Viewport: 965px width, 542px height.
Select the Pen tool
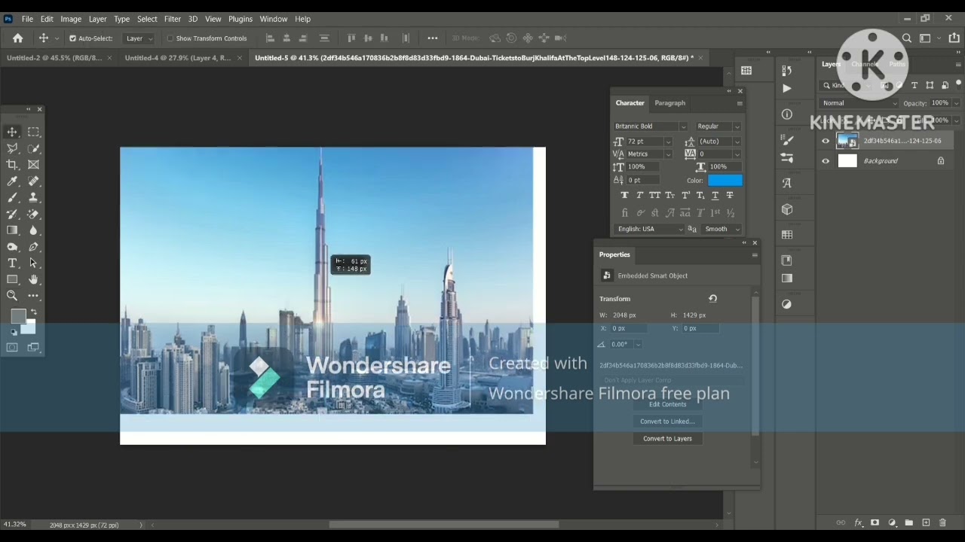tap(33, 247)
